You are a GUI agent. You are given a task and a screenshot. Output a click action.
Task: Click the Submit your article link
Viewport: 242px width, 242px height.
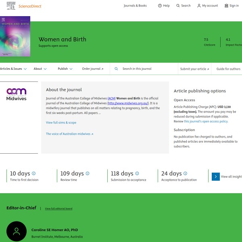point(194,69)
